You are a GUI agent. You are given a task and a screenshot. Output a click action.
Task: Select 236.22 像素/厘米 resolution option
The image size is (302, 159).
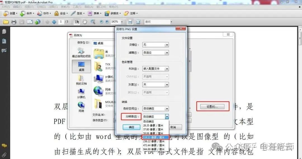coord(155,141)
